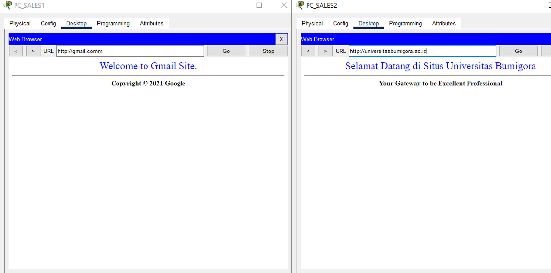Open the Attributes tab on PC_SALES2
This screenshot has width=551, height=273.
443,23
